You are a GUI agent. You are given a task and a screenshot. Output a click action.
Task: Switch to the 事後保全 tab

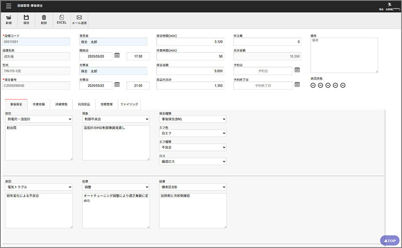point(16,104)
